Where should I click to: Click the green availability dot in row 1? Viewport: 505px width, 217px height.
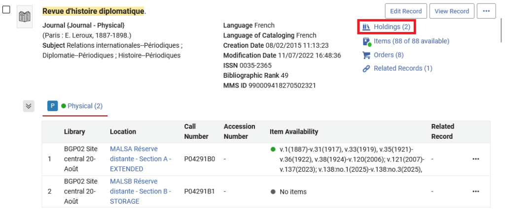pos(273,149)
